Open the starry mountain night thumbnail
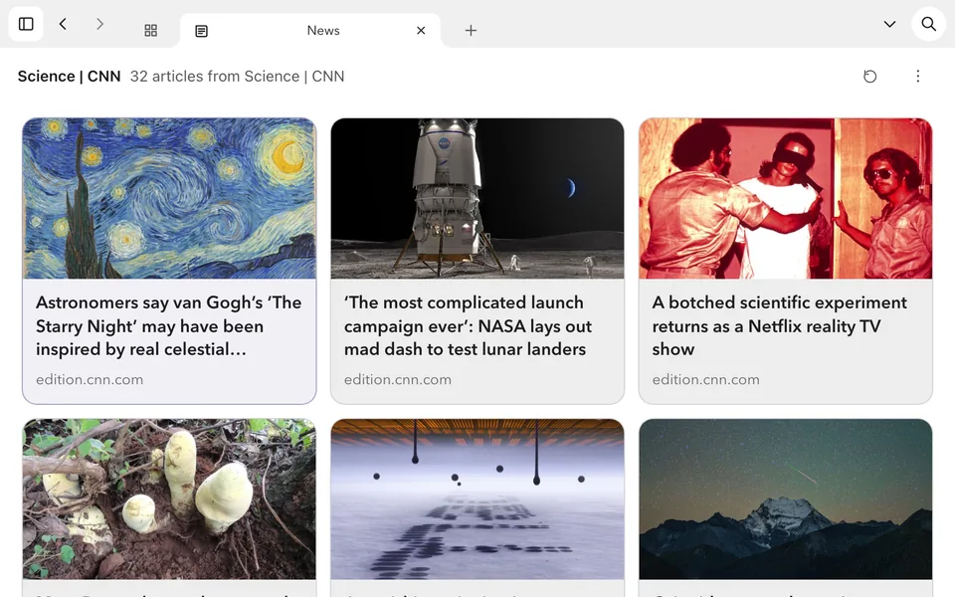This screenshot has width=955, height=597. [786, 498]
